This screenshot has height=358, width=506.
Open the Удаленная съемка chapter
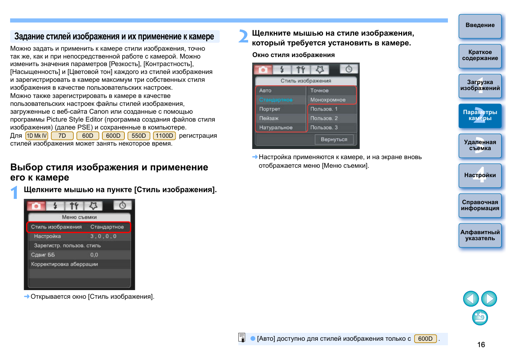[480, 146]
